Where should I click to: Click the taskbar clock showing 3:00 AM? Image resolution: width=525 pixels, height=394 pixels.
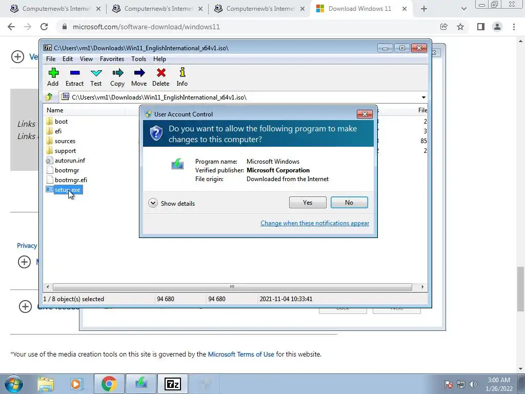(x=499, y=384)
